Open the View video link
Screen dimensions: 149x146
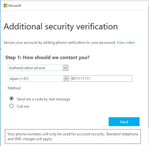pyautogui.click(x=126, y=42)
